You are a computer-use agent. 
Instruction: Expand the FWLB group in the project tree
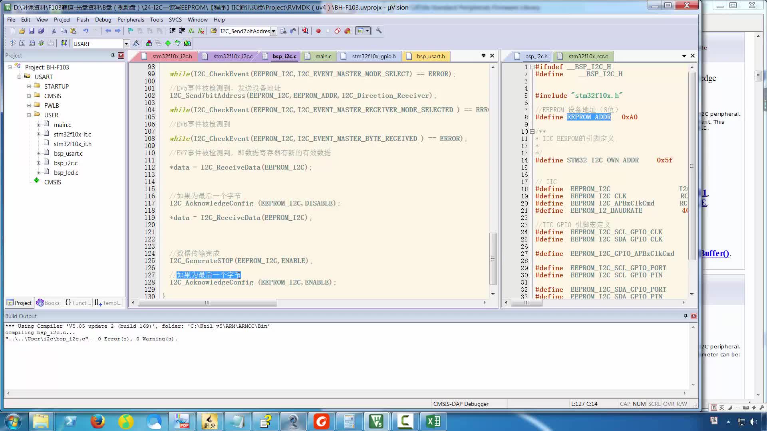coord(29,105)
